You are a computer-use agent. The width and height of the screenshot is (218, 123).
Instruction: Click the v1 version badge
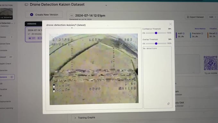71,16
